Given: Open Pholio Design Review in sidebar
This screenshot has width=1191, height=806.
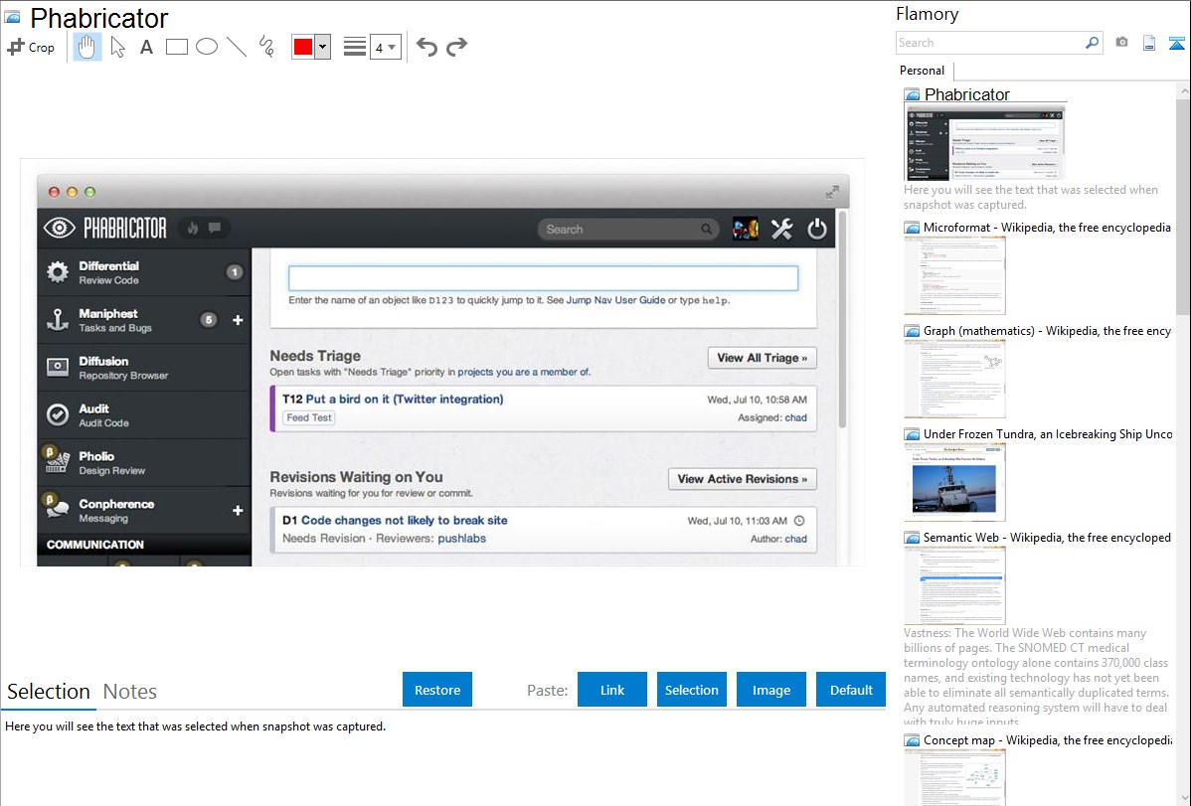Looking at the screenshot, I should [x=144, y=463].
